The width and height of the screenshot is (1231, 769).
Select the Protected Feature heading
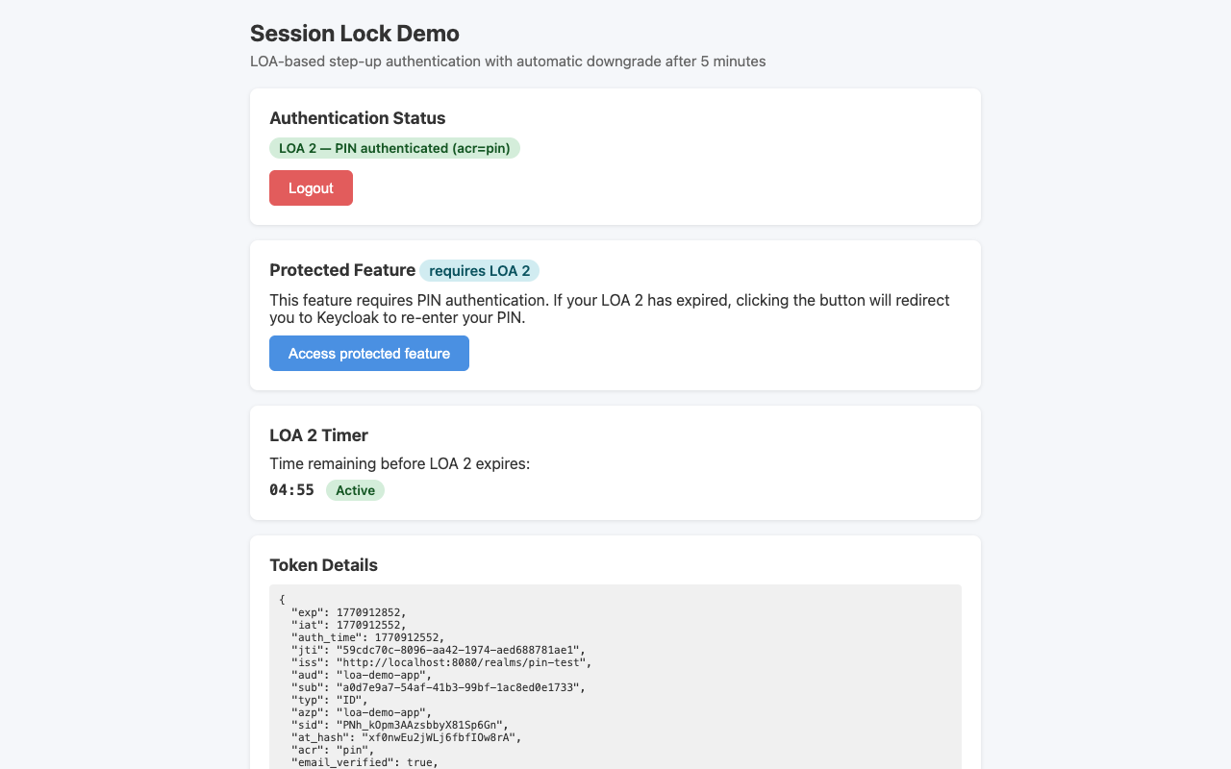342,270
